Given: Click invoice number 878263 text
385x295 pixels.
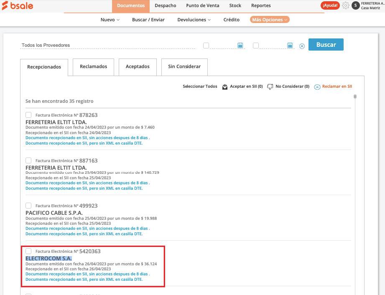Looking at the screenshot, I should coord(88,115).
